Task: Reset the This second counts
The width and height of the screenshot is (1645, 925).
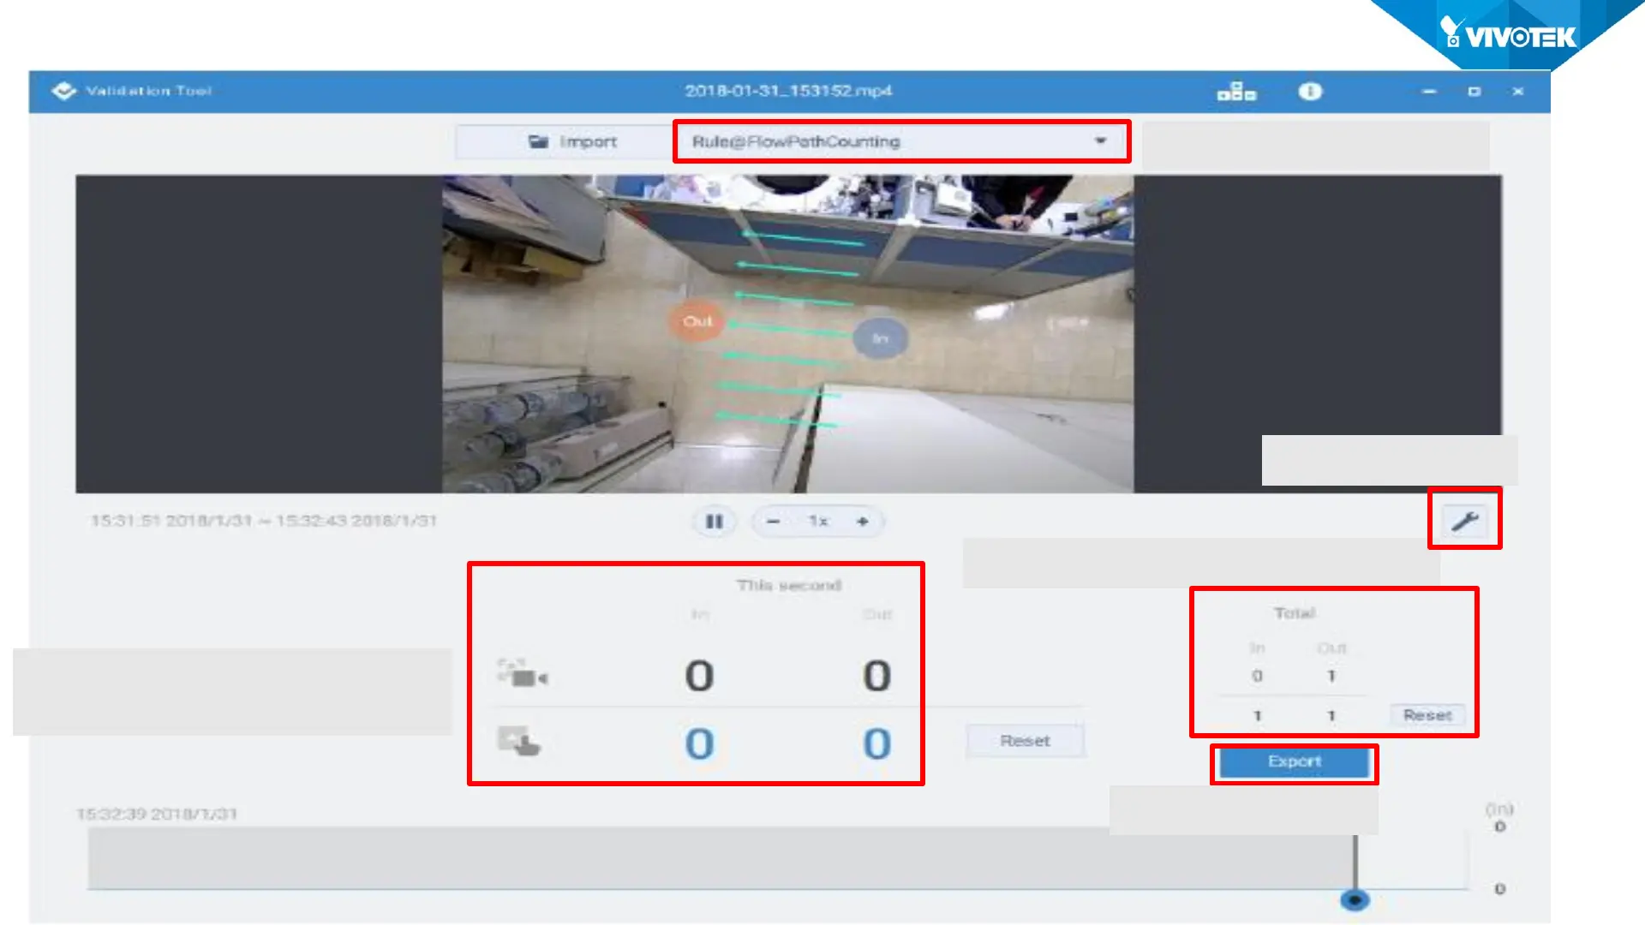Action: (1025, 741)
